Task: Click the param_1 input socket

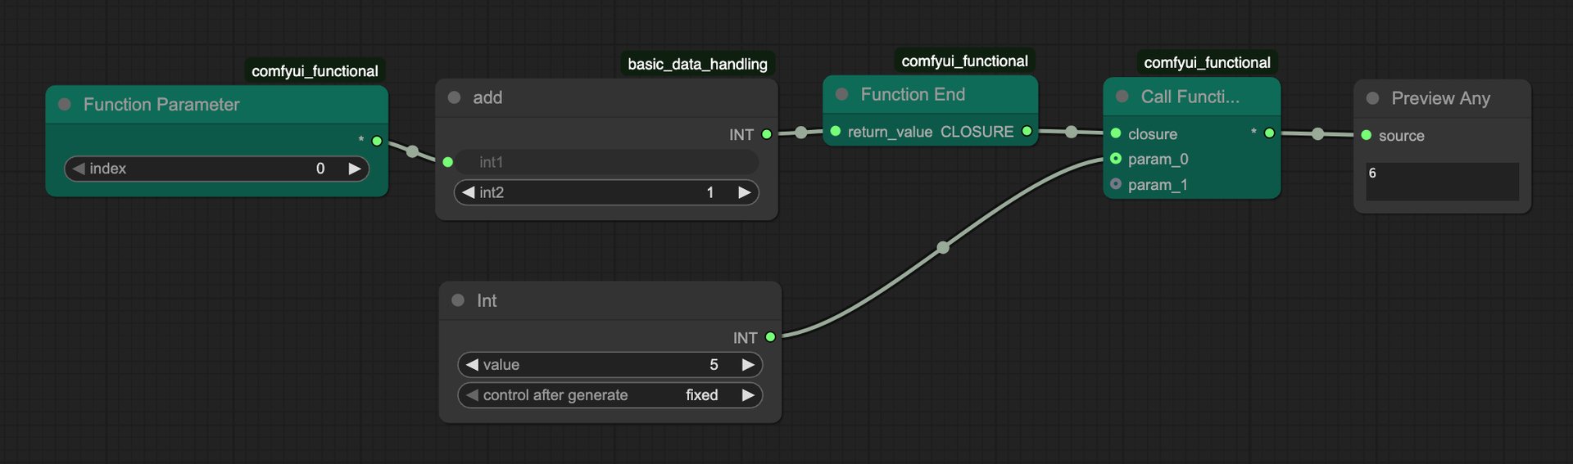Action: [1116, 184]
